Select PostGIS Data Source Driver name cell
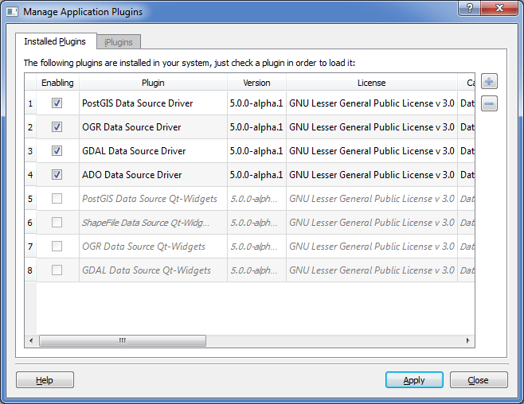This screenshot has height=404, width=524. (x=153, y=103)
